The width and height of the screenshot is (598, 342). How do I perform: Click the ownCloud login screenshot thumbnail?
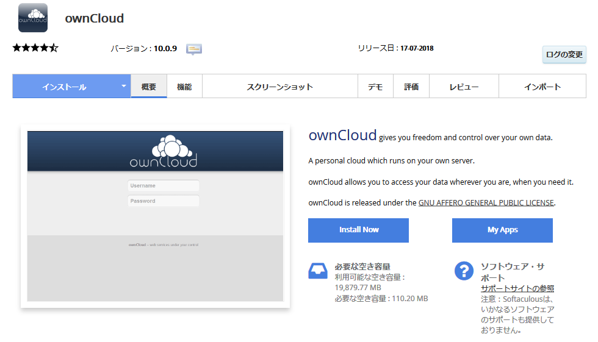[x=155, y=216]
